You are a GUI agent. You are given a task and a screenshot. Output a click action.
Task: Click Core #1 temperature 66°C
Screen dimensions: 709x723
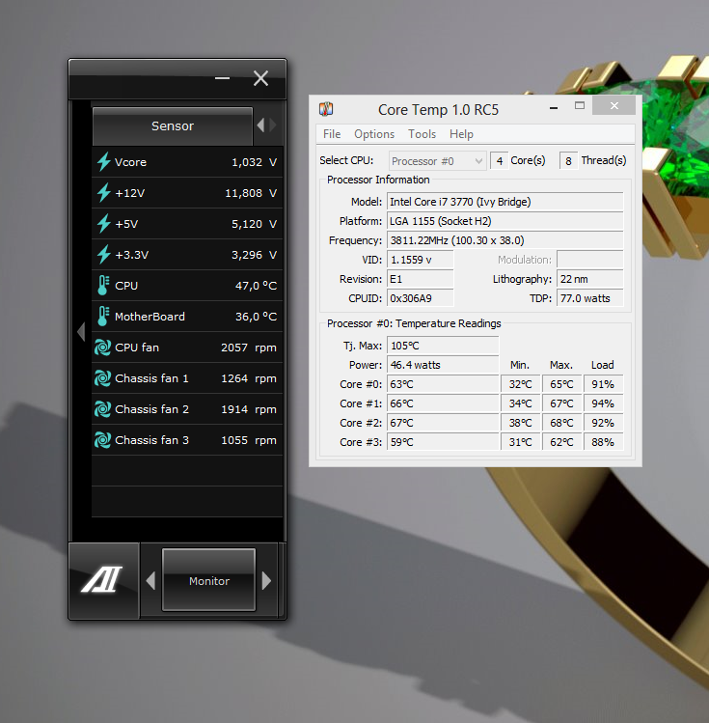pyautogui.click(x=443, y=403)
